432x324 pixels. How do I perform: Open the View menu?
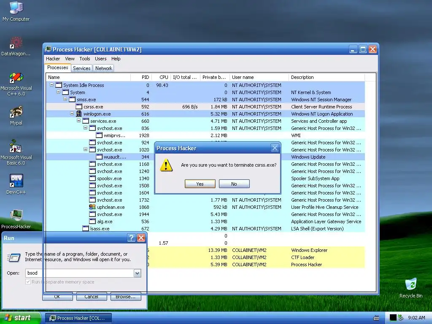[70, 59]
